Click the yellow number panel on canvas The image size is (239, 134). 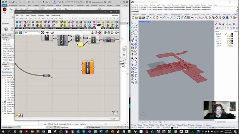coord(80,45)
